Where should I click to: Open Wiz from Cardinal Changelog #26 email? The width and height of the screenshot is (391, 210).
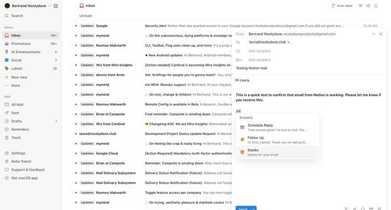point(153,124)
